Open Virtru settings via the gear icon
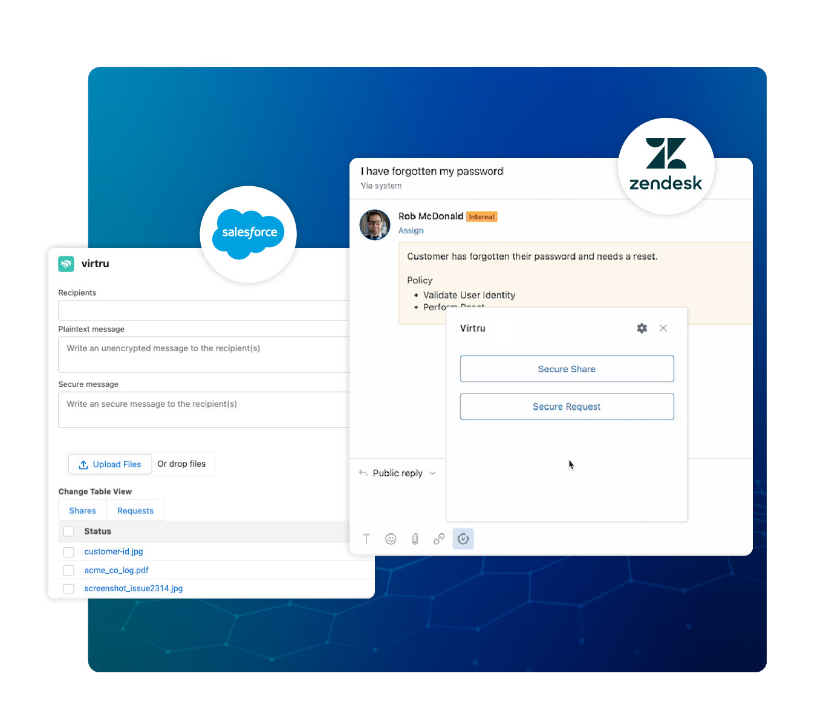 642,328
